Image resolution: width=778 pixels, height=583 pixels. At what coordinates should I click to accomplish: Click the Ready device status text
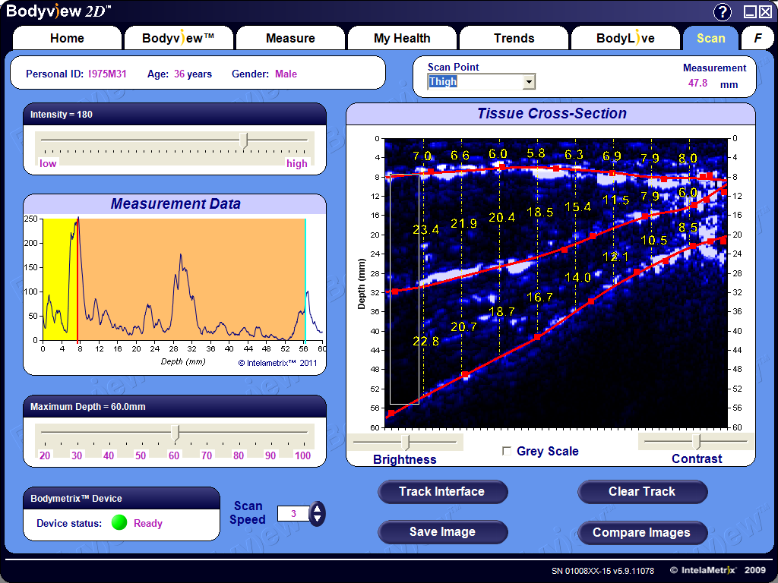tap(148, 523)
